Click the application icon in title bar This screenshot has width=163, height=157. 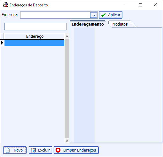[5, 5]
